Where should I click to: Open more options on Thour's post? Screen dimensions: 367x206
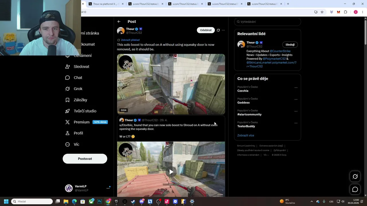[x=223, y=30]
